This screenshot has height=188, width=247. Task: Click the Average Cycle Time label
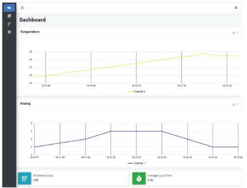[160, 175]
